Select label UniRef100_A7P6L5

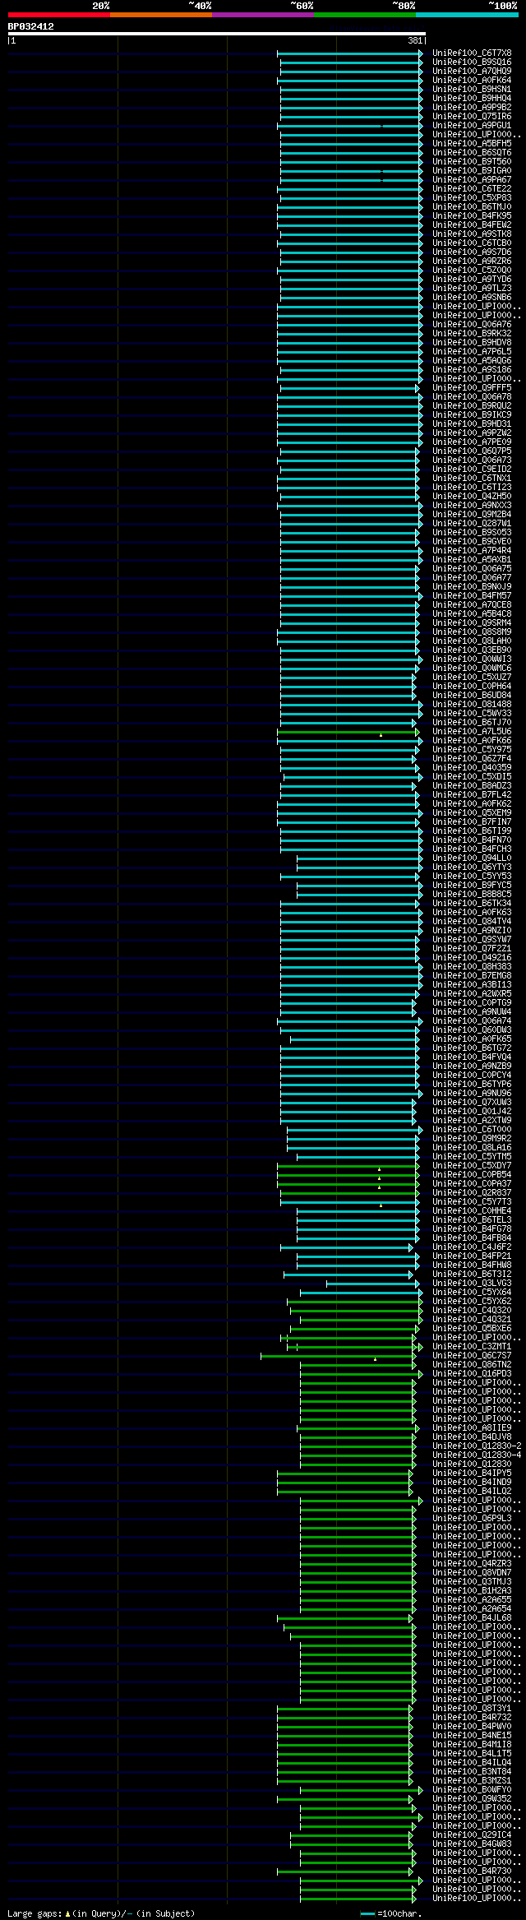(x=472, y=351)
